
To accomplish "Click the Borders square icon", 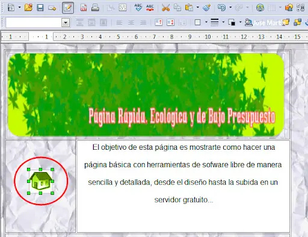I will point(197,22).
